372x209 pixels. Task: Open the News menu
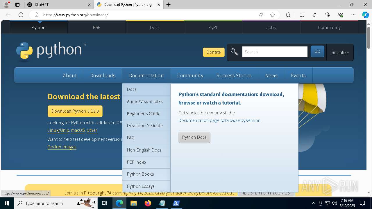point(271,75)
